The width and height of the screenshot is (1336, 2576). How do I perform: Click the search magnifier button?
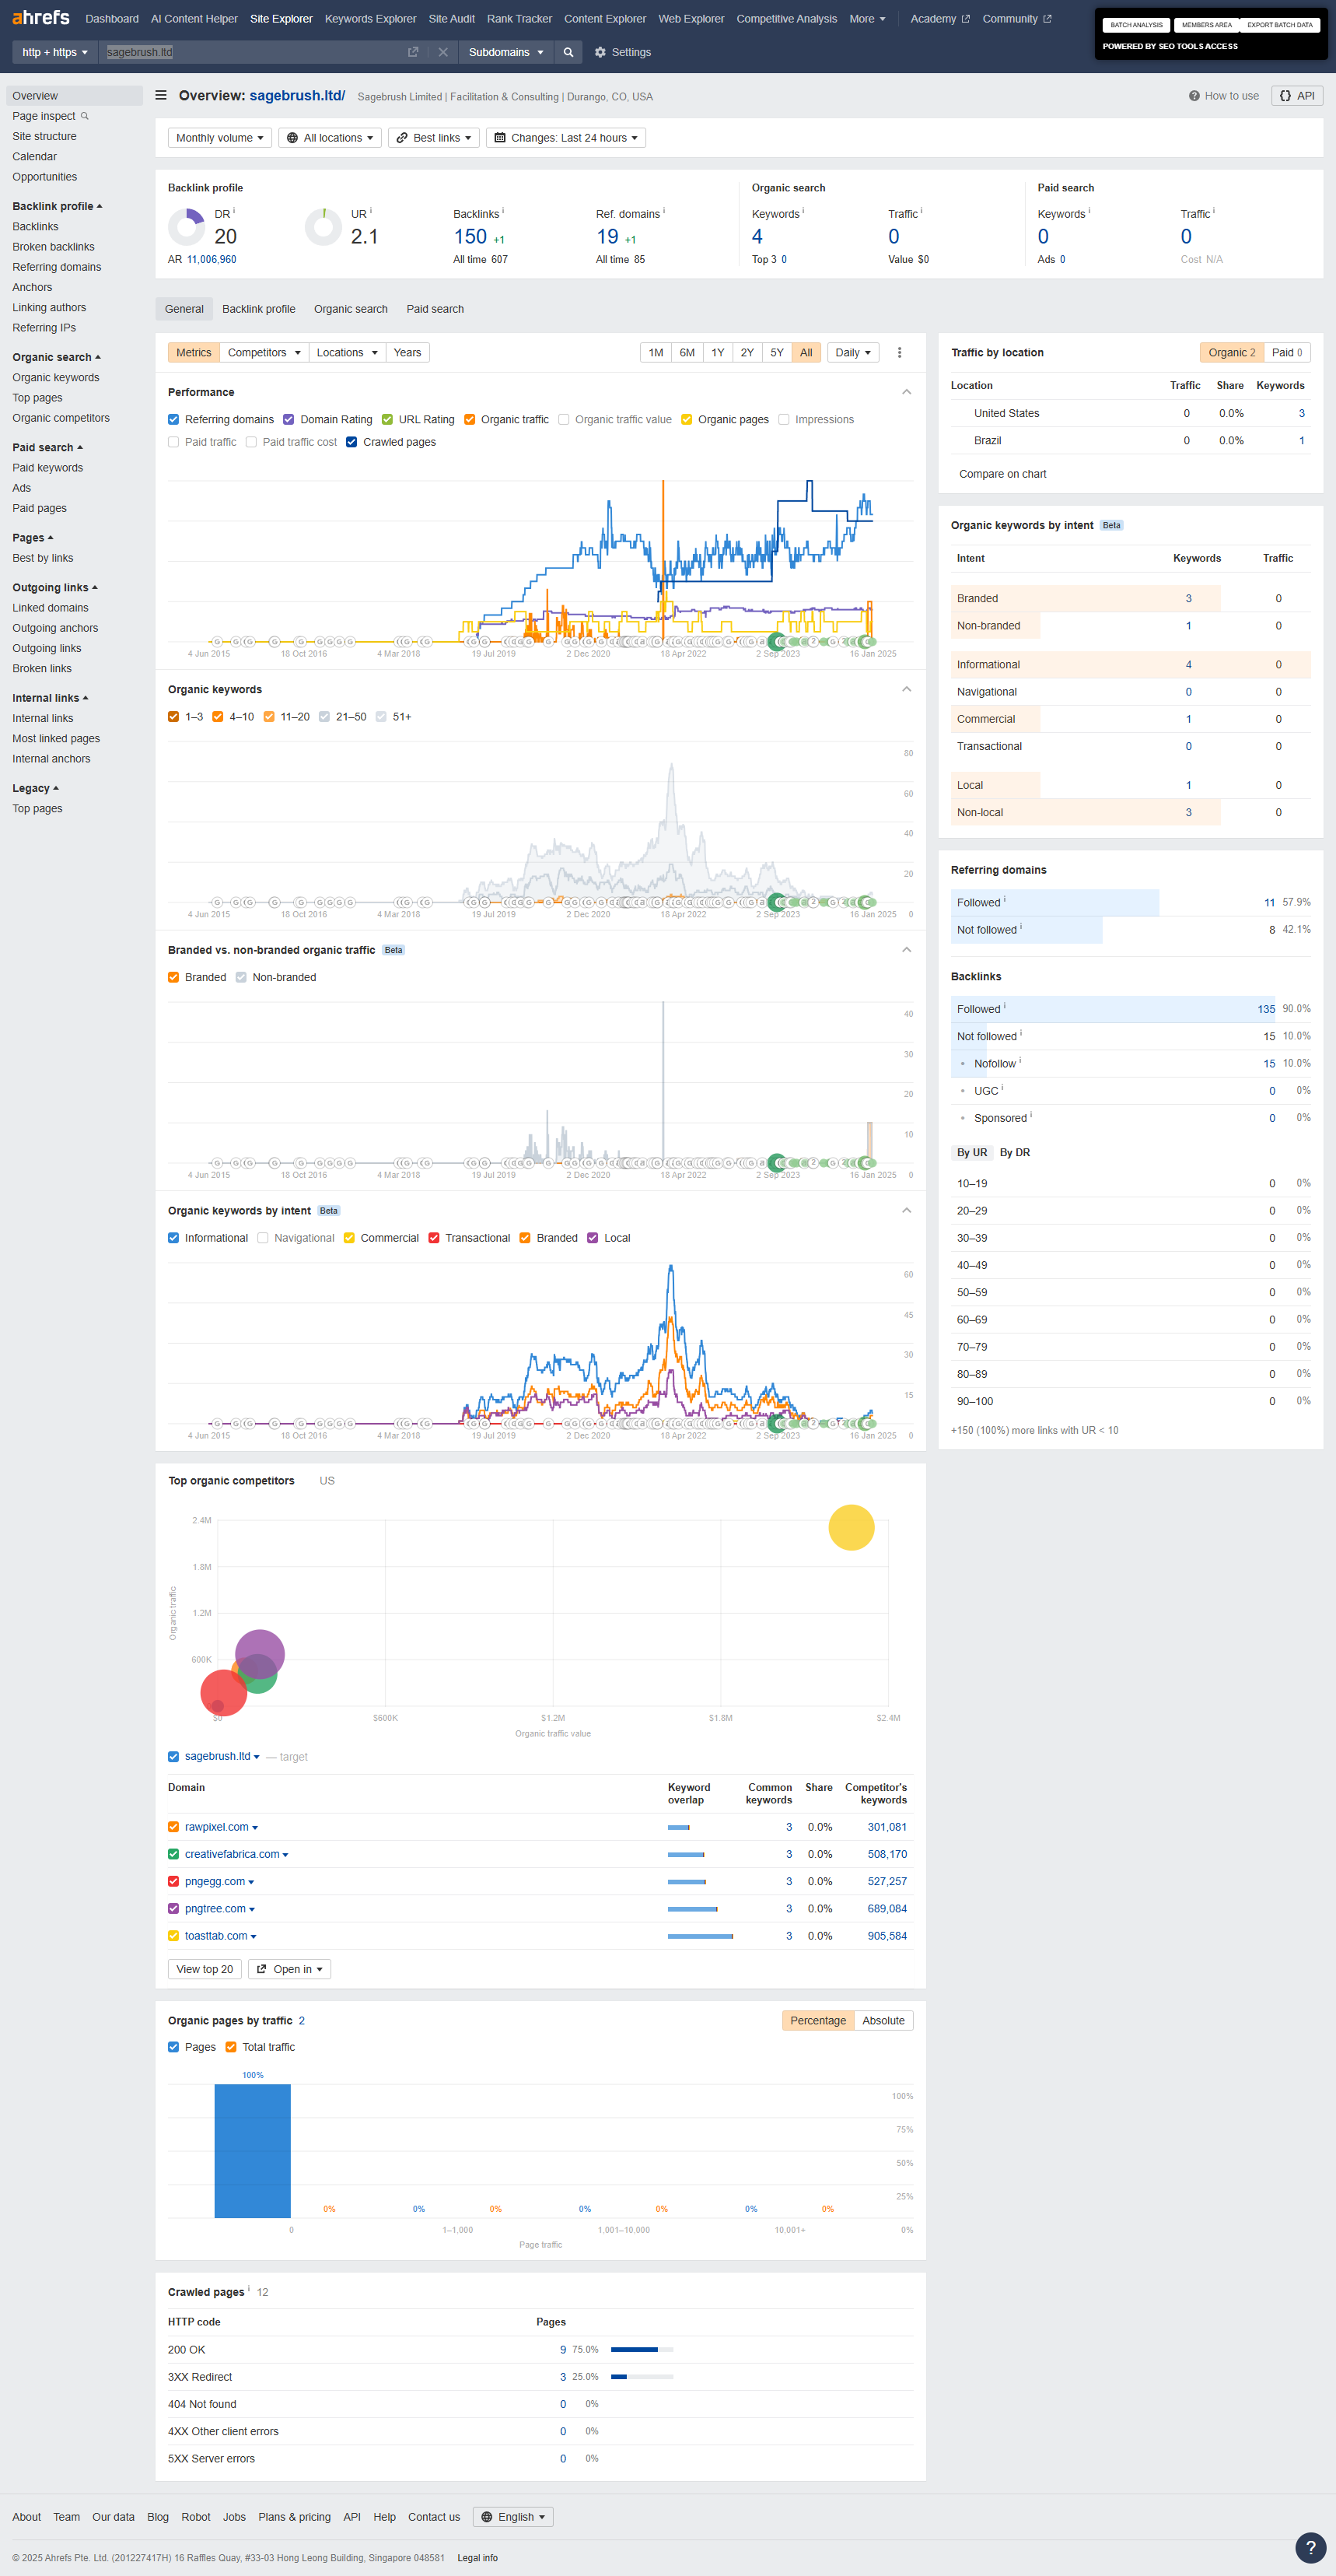pos(568,52)
